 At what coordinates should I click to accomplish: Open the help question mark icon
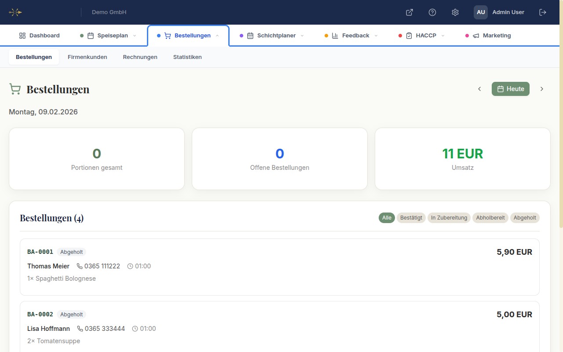point(432,12)
